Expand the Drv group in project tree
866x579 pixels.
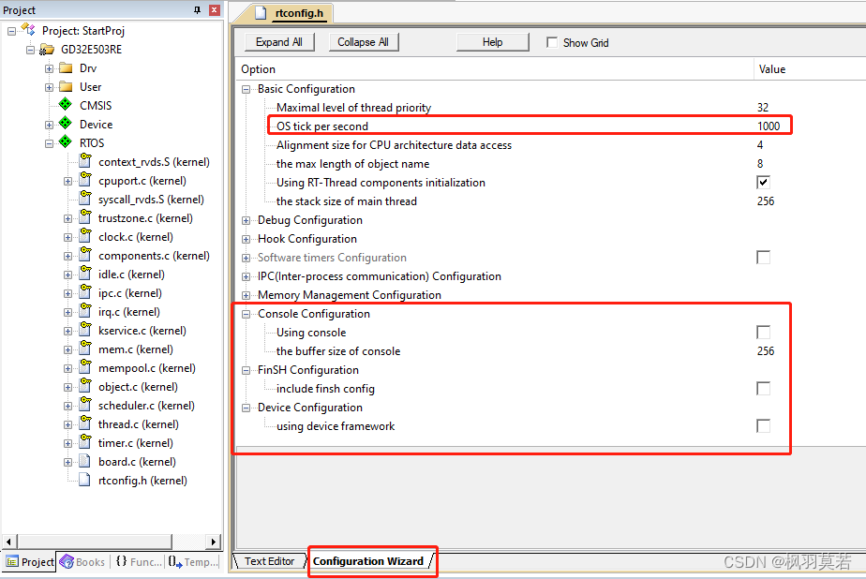pos(49,69)
